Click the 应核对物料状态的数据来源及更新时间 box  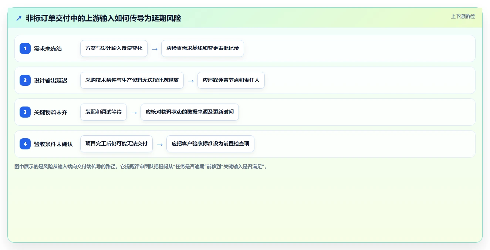coord(190,112)
